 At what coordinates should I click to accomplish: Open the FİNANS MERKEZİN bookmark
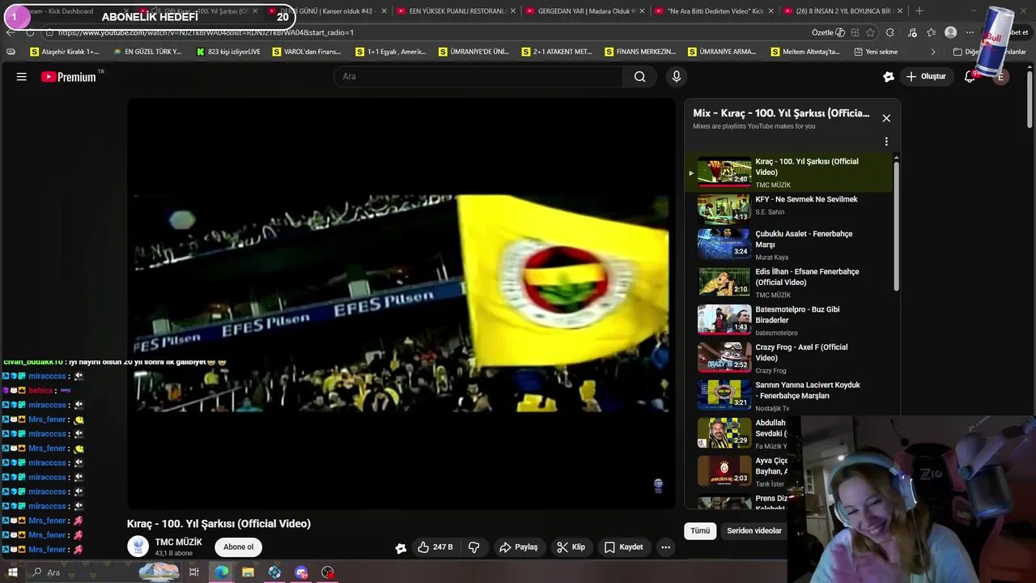[x=639, y=52]
